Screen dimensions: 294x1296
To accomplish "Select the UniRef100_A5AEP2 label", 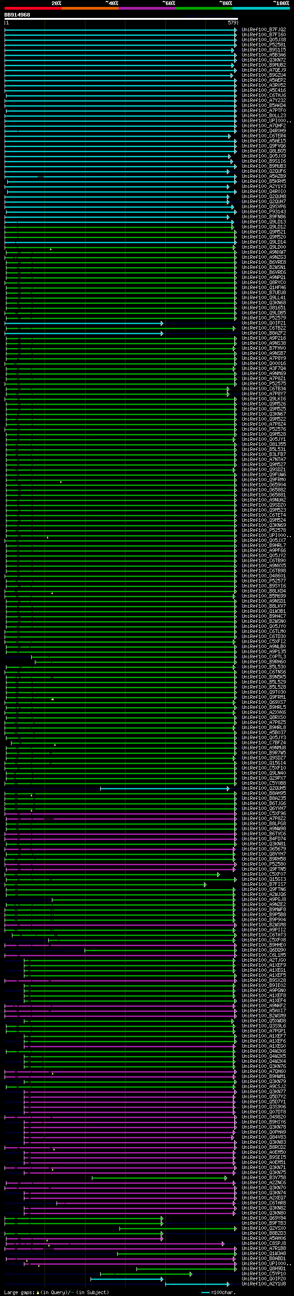I will (264, 80).
